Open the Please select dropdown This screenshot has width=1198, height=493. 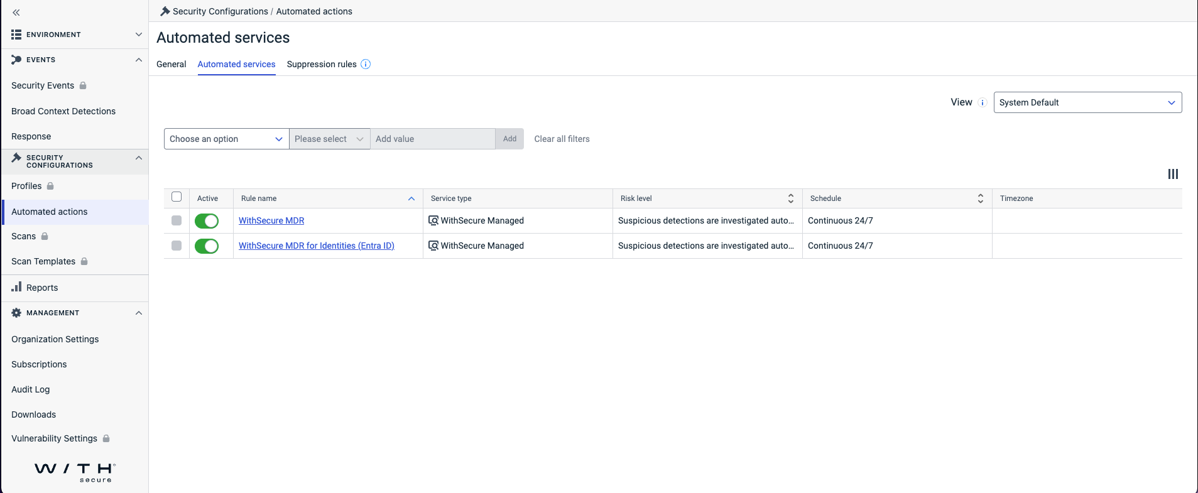[329, 139]
